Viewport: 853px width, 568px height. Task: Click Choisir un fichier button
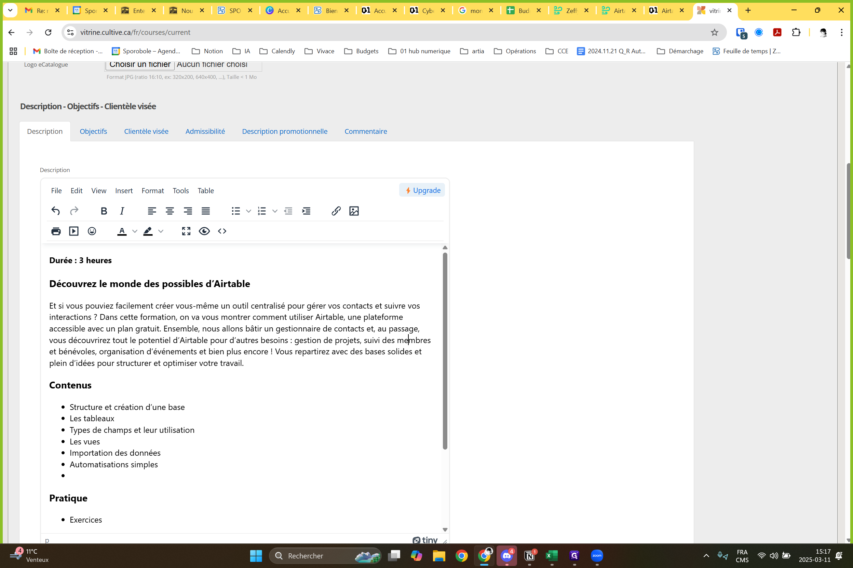click(x=140, y=65)
